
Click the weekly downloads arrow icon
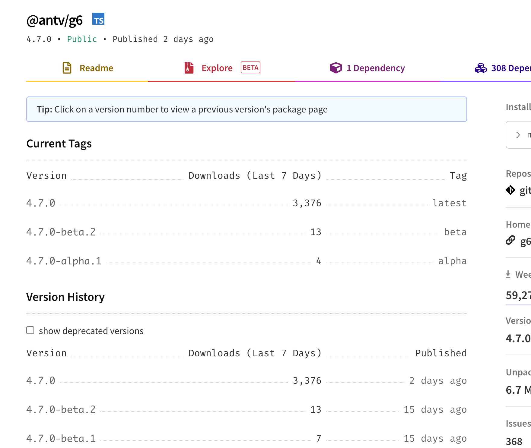(508, 274)
